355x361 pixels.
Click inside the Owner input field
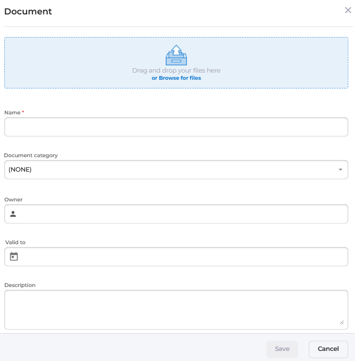(x=183, y=214)
